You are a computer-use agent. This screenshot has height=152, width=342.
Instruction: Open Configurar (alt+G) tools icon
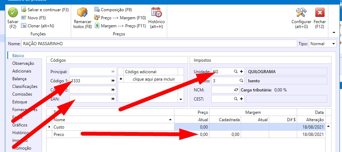[301, 13]
